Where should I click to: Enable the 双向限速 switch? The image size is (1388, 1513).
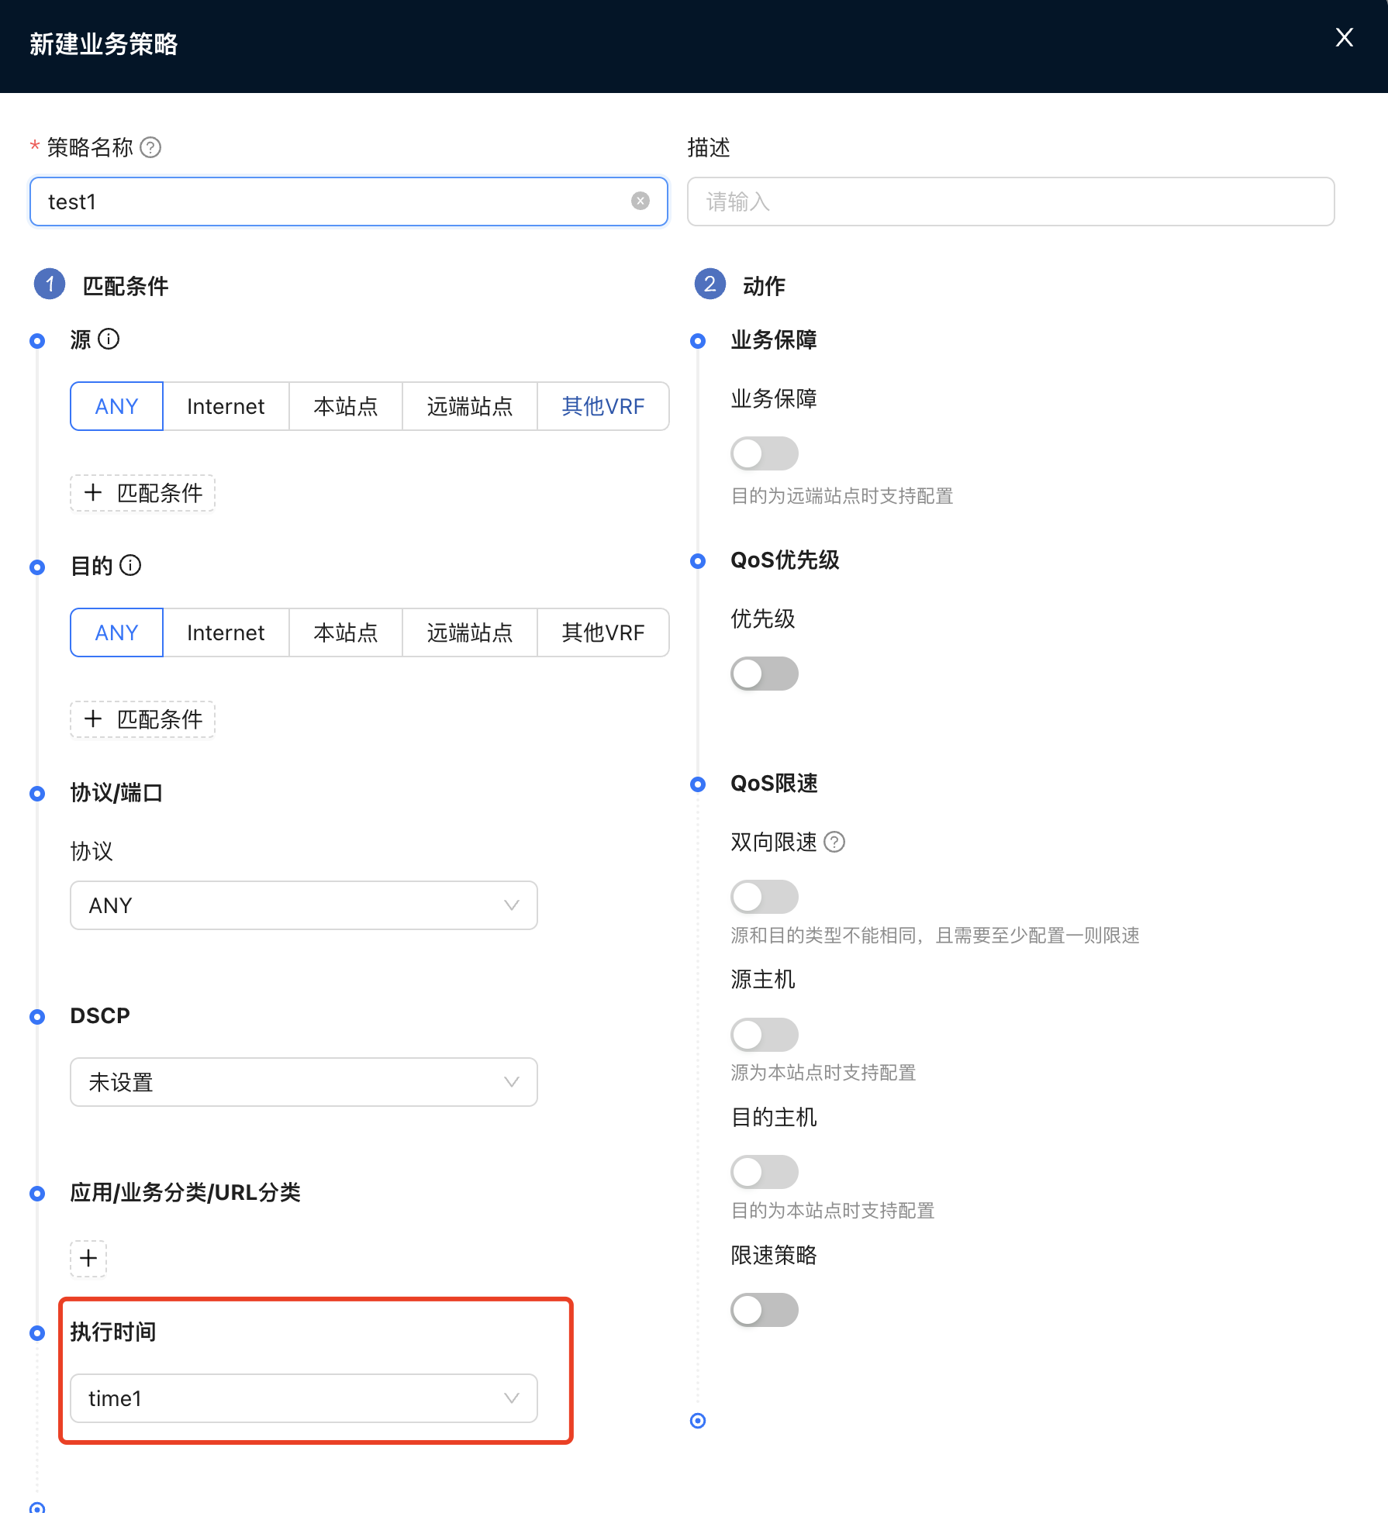tap(764, 897)
